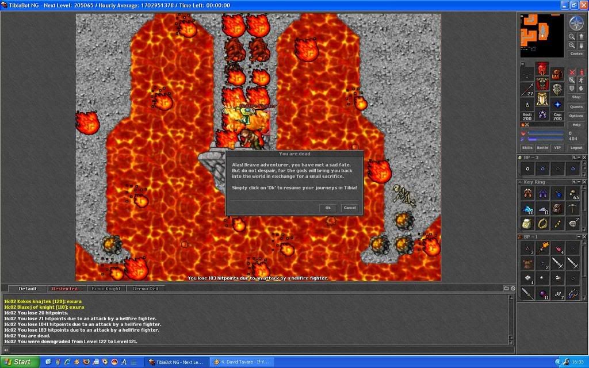
Task: Close the BP – 1 container
Action: (x=584, y=237)
